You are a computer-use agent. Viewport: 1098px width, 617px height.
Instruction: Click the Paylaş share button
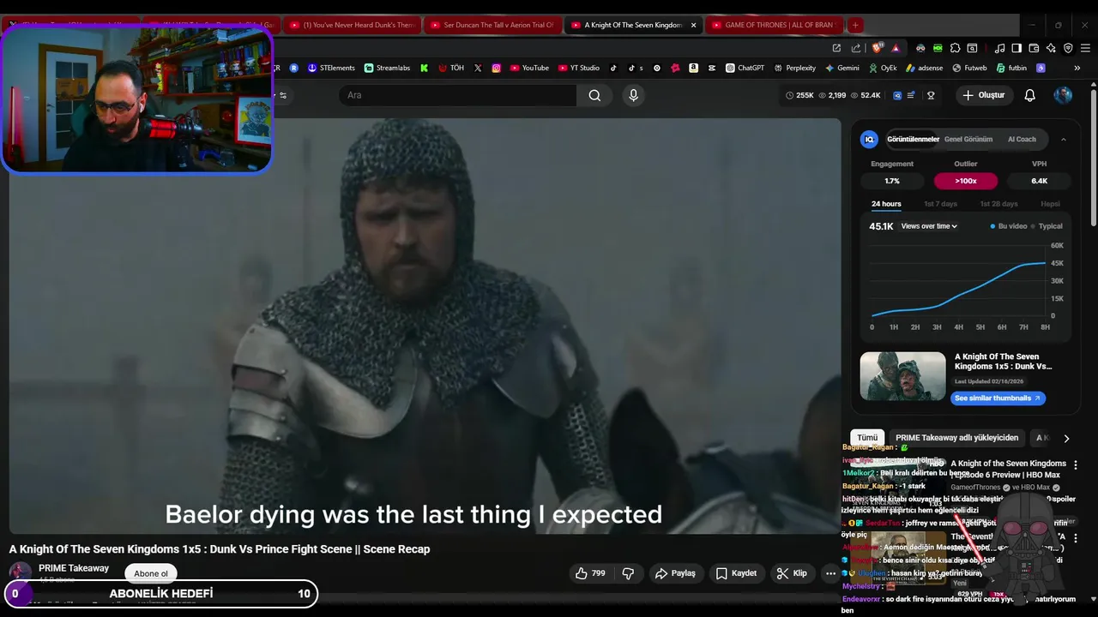pyautogui.click(x=675, y=573)
